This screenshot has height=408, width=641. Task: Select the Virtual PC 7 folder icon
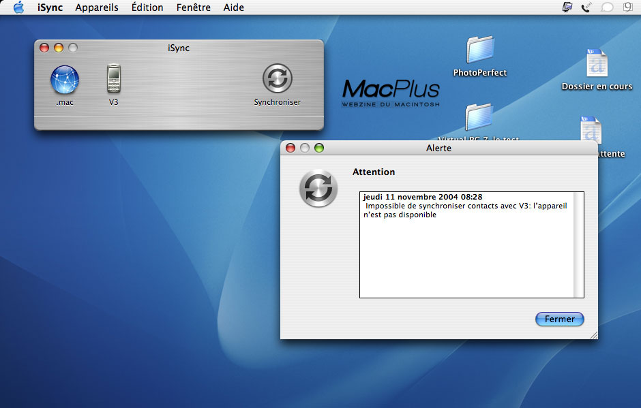pos(478,117)
